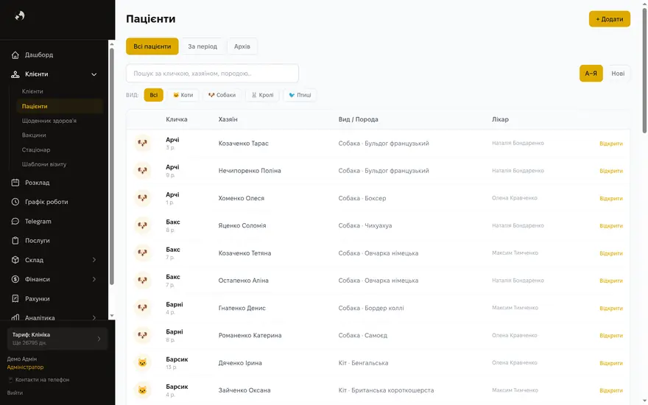Image resolution: width=648 pixels, height=405 pixels.
Task: Filter patients by Собаки
Action: click(x=222, y=95)
